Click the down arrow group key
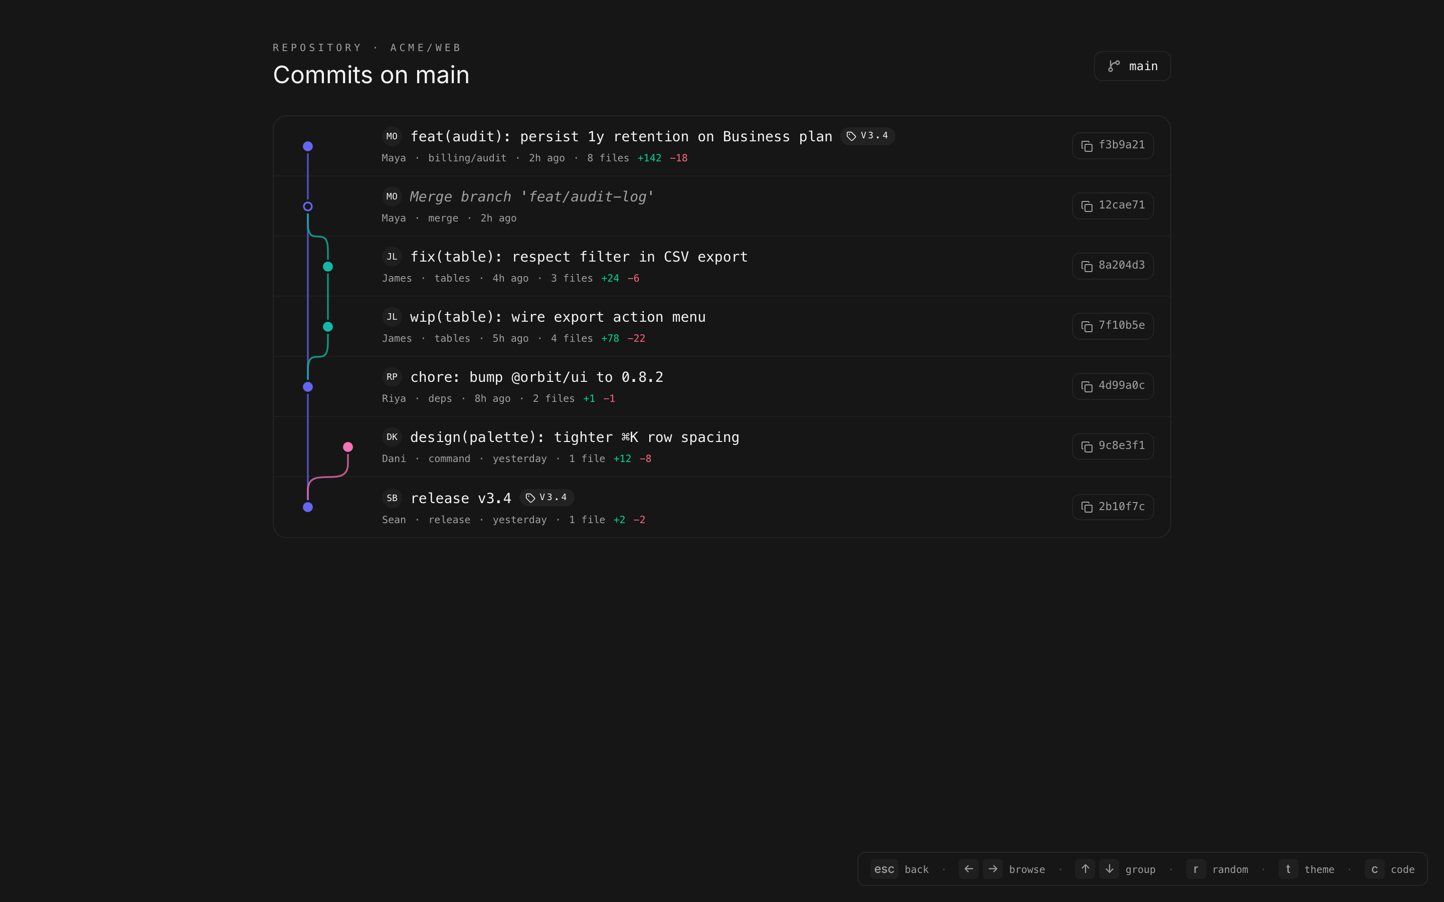 1109,869
